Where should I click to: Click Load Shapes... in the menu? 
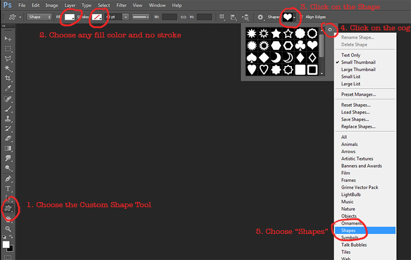(x=356, y=112)
